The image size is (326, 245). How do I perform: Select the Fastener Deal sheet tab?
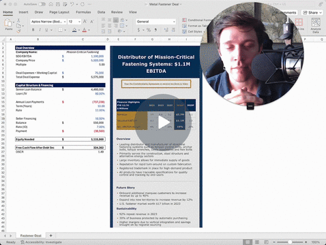31,235
